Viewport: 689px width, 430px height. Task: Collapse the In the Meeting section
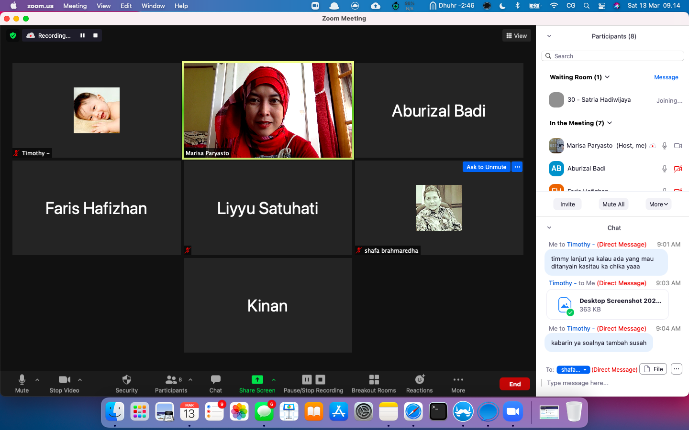(610, 123)
